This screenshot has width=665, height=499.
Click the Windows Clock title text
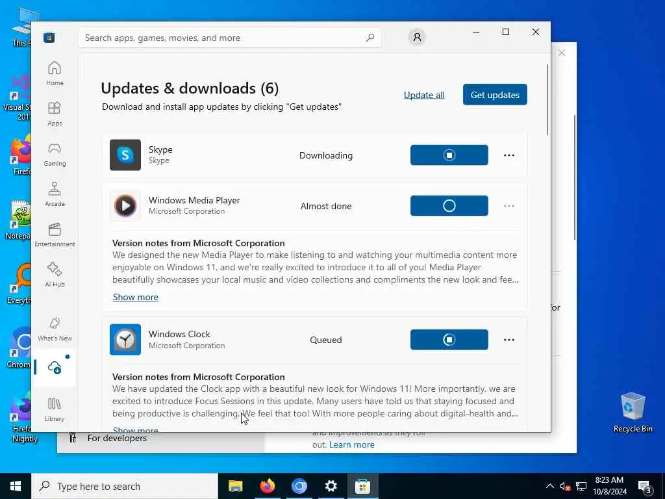[x=179, y=334]
